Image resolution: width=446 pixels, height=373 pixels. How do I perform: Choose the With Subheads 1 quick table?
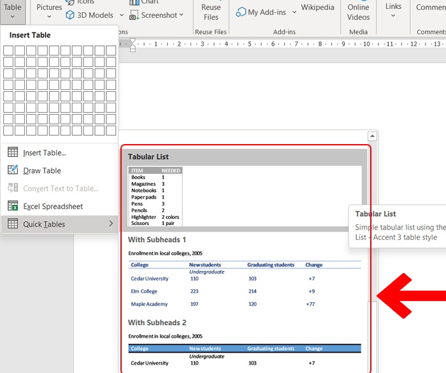coord(245,274)
